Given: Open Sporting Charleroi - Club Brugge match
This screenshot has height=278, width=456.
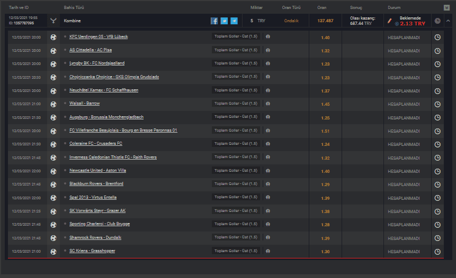Looking at the screenshot, I should coord(100,224).
